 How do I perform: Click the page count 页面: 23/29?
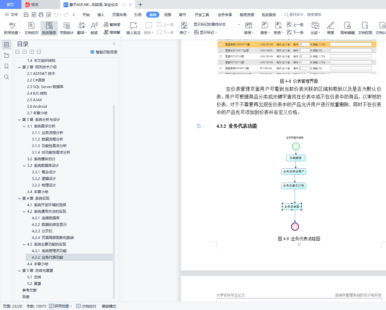(13, 306)
